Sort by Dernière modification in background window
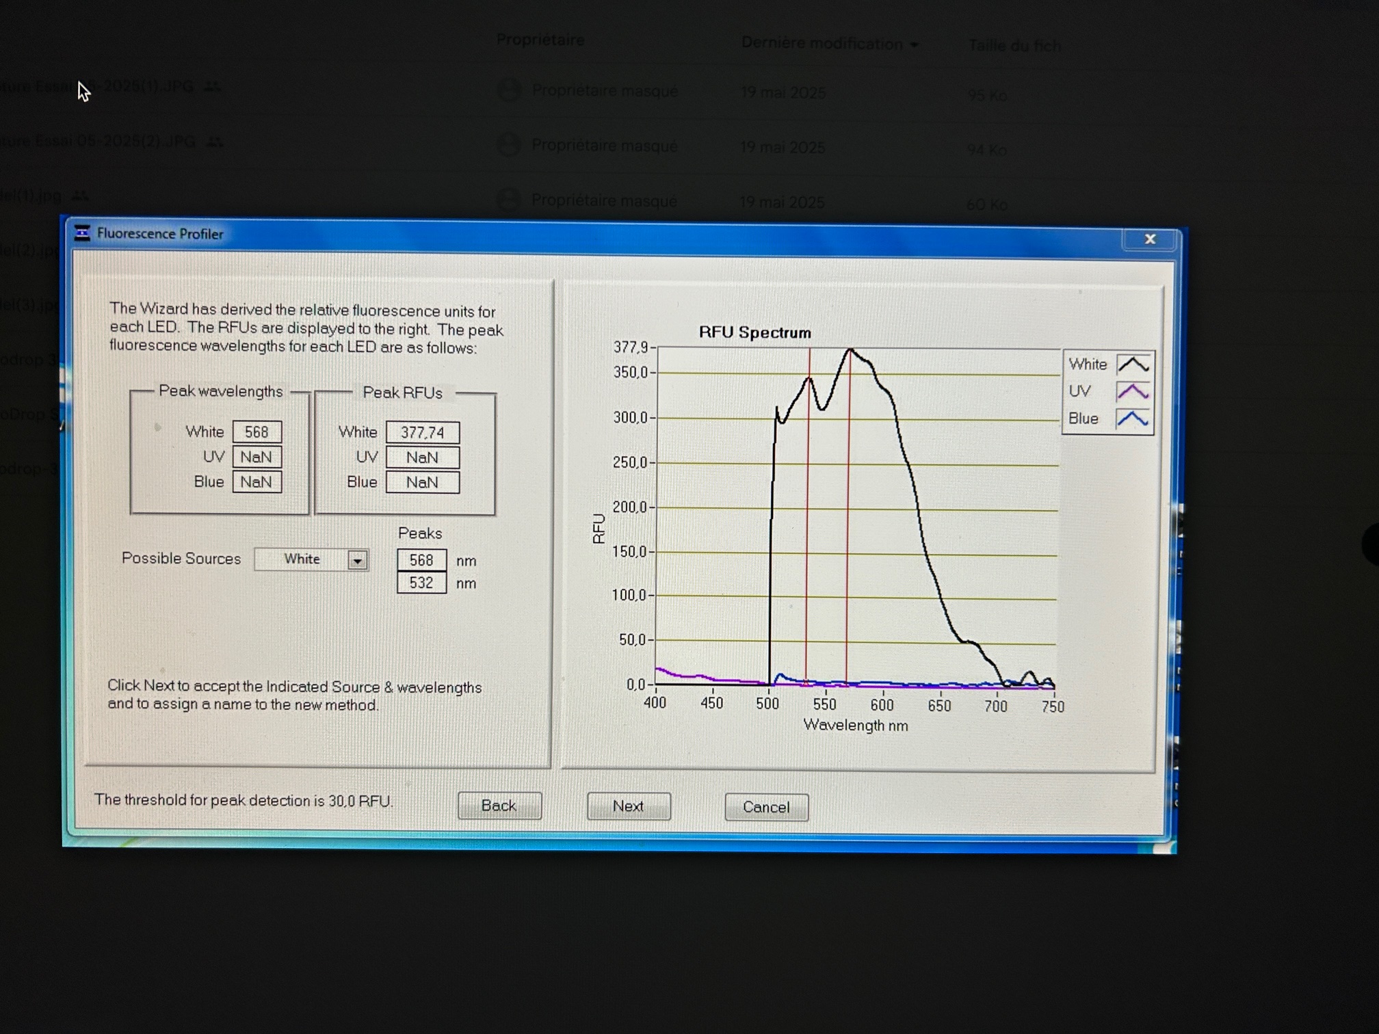Image resolution: width=1379 pixels, height=1034 pixels. (830, 44)
